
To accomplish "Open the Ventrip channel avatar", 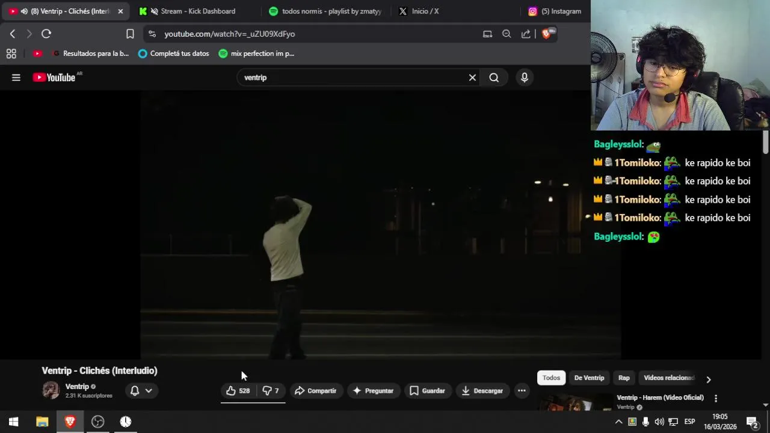I will pyautogui.click(x=51, y=390).
